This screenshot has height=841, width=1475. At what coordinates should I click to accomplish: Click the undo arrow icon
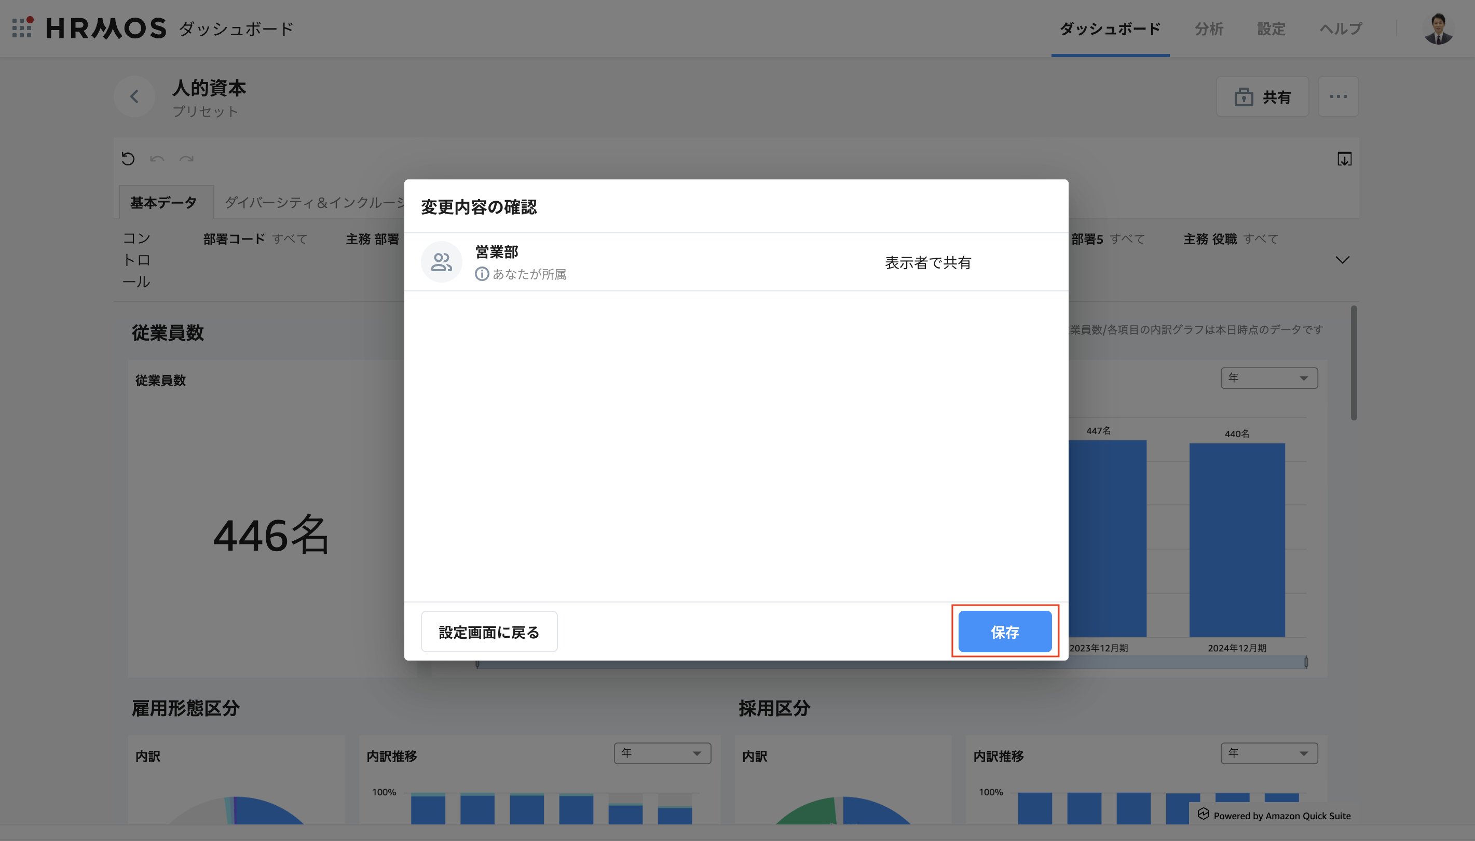click(157, 159)
